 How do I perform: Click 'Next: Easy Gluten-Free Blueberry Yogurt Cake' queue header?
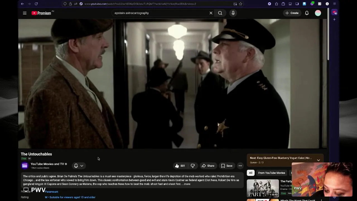281,158
